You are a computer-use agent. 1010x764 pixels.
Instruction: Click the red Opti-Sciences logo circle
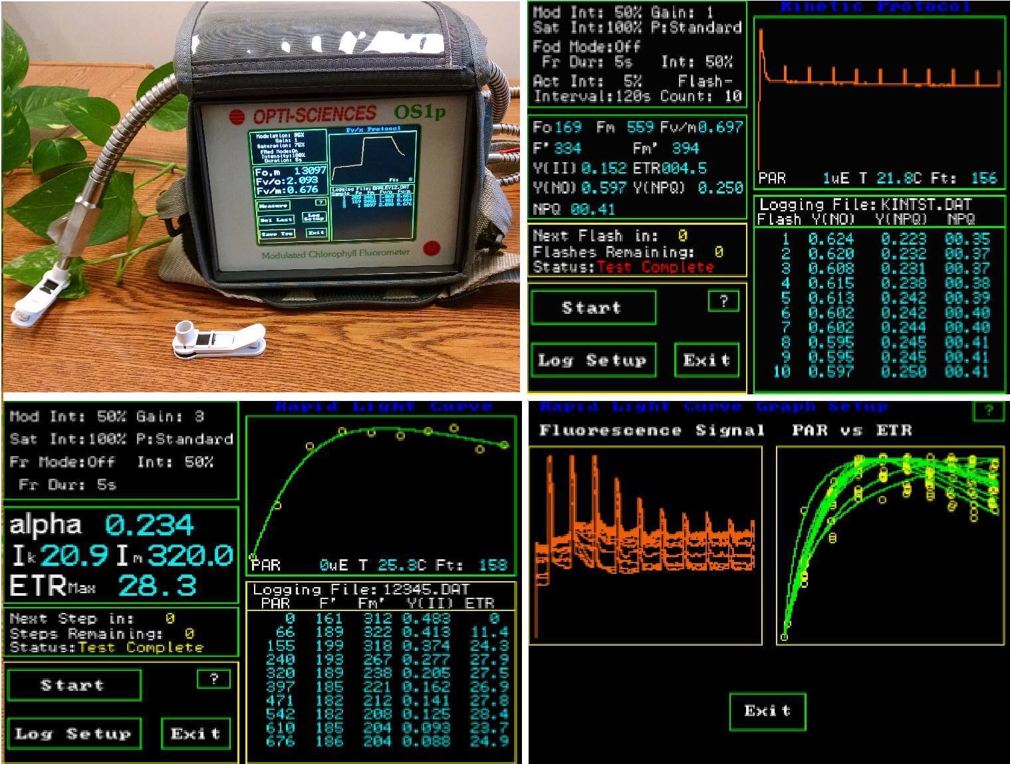tap(236, 117)
